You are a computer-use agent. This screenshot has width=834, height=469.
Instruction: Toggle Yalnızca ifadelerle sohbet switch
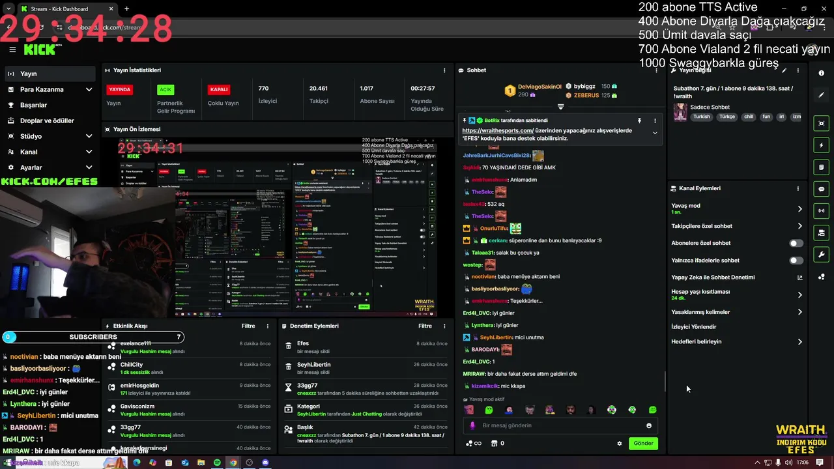[796, 261]
